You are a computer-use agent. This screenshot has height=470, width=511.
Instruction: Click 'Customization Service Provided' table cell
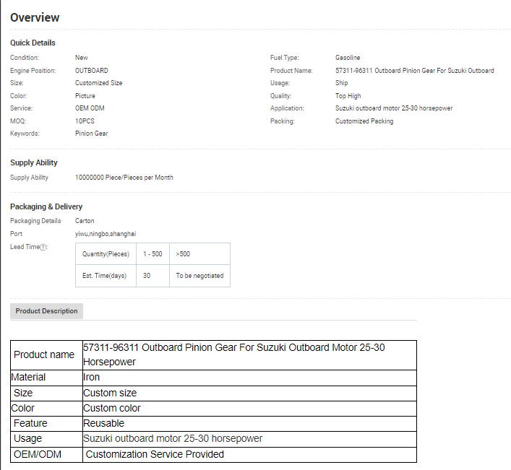click(x=155, y=454)
